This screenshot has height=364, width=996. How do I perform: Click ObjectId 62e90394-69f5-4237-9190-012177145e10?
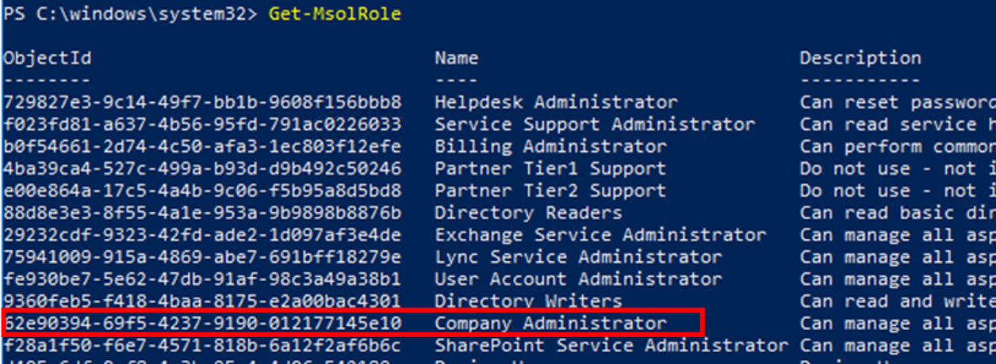pyautogui.click(x=202, y=324)
